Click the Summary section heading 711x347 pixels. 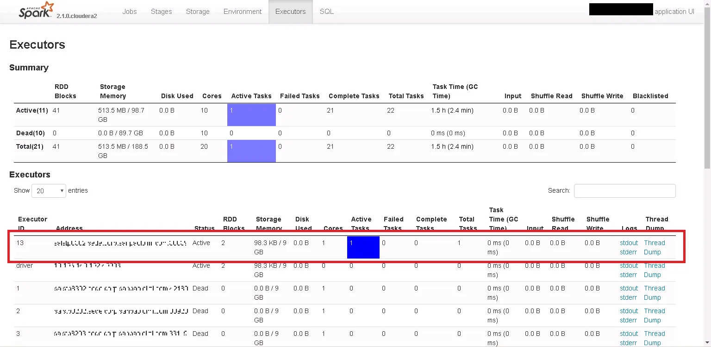tap(29, 68)
